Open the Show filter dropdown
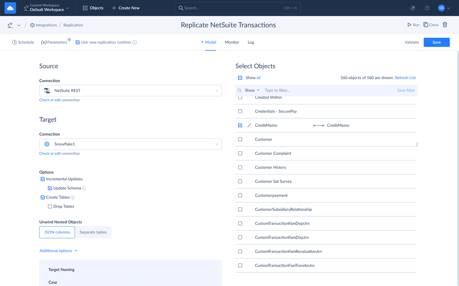Image resolution: width=459 pixels, height=286 pixels. [252, 90]
